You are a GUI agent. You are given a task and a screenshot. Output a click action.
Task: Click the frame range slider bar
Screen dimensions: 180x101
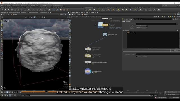(90, 95)
